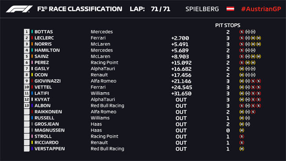The image size is (286, 161).
Task: Click Bottas's first soft tyre icon
Action: (x=242, y=32)
